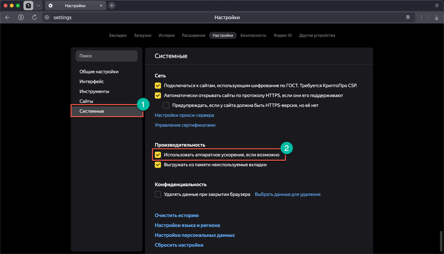Go to the Безопасность tab
This screenshot has height=254, width=444.
[254, 35]
